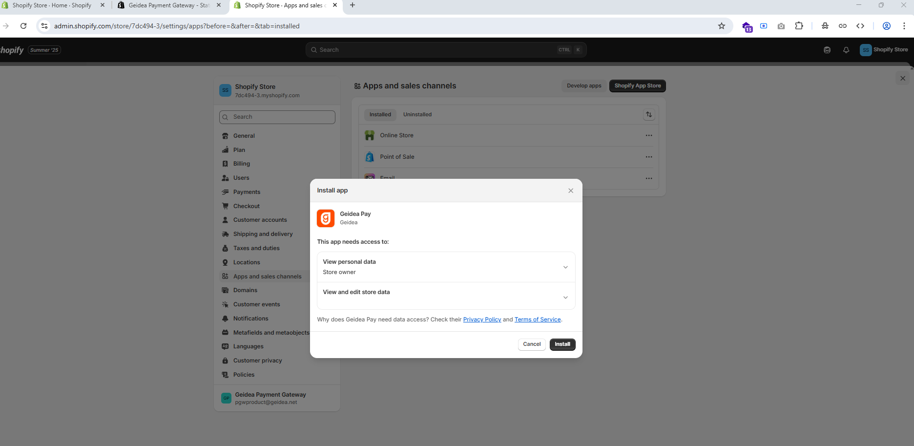914x446 pixels.
Task: Click Cancel button in Install app dialog
Action: click(532, 344)
